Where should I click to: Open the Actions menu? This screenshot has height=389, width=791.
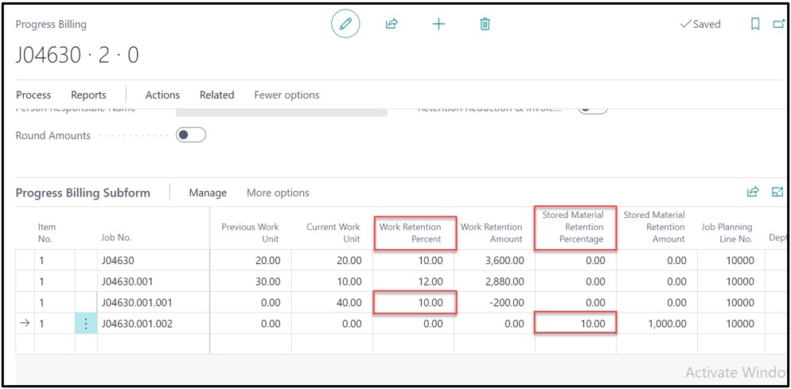(162, 95)
